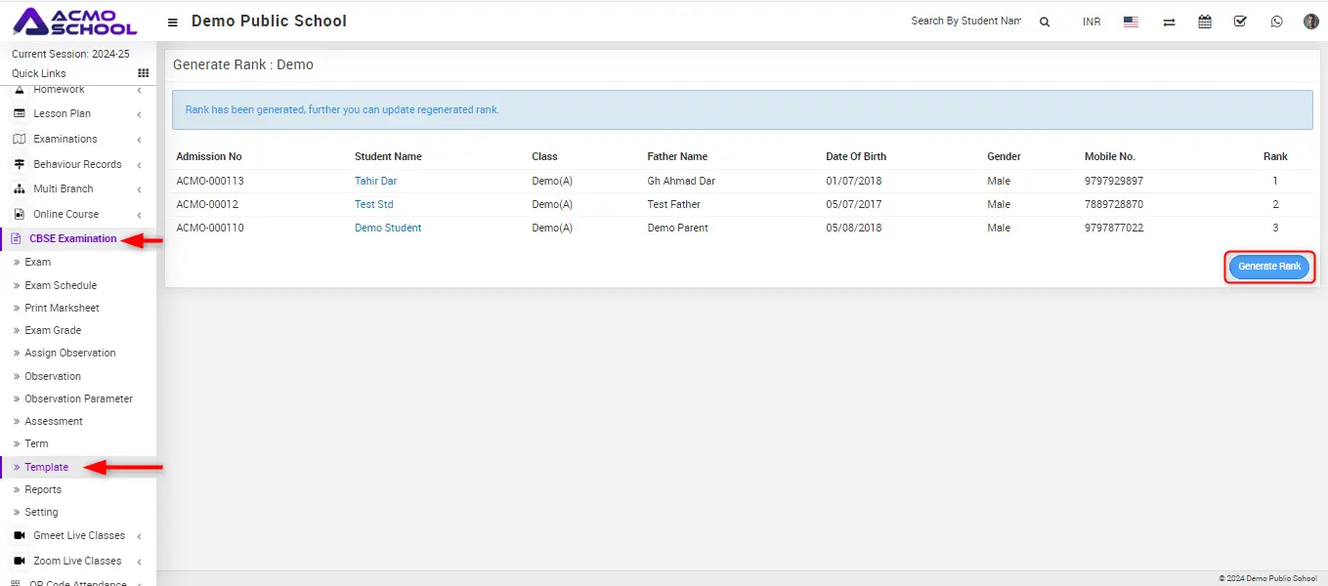Select the Template submenu item
The width and height of the screenshot is (1328, 586).
pyautogui.click(x=46, y=467)
